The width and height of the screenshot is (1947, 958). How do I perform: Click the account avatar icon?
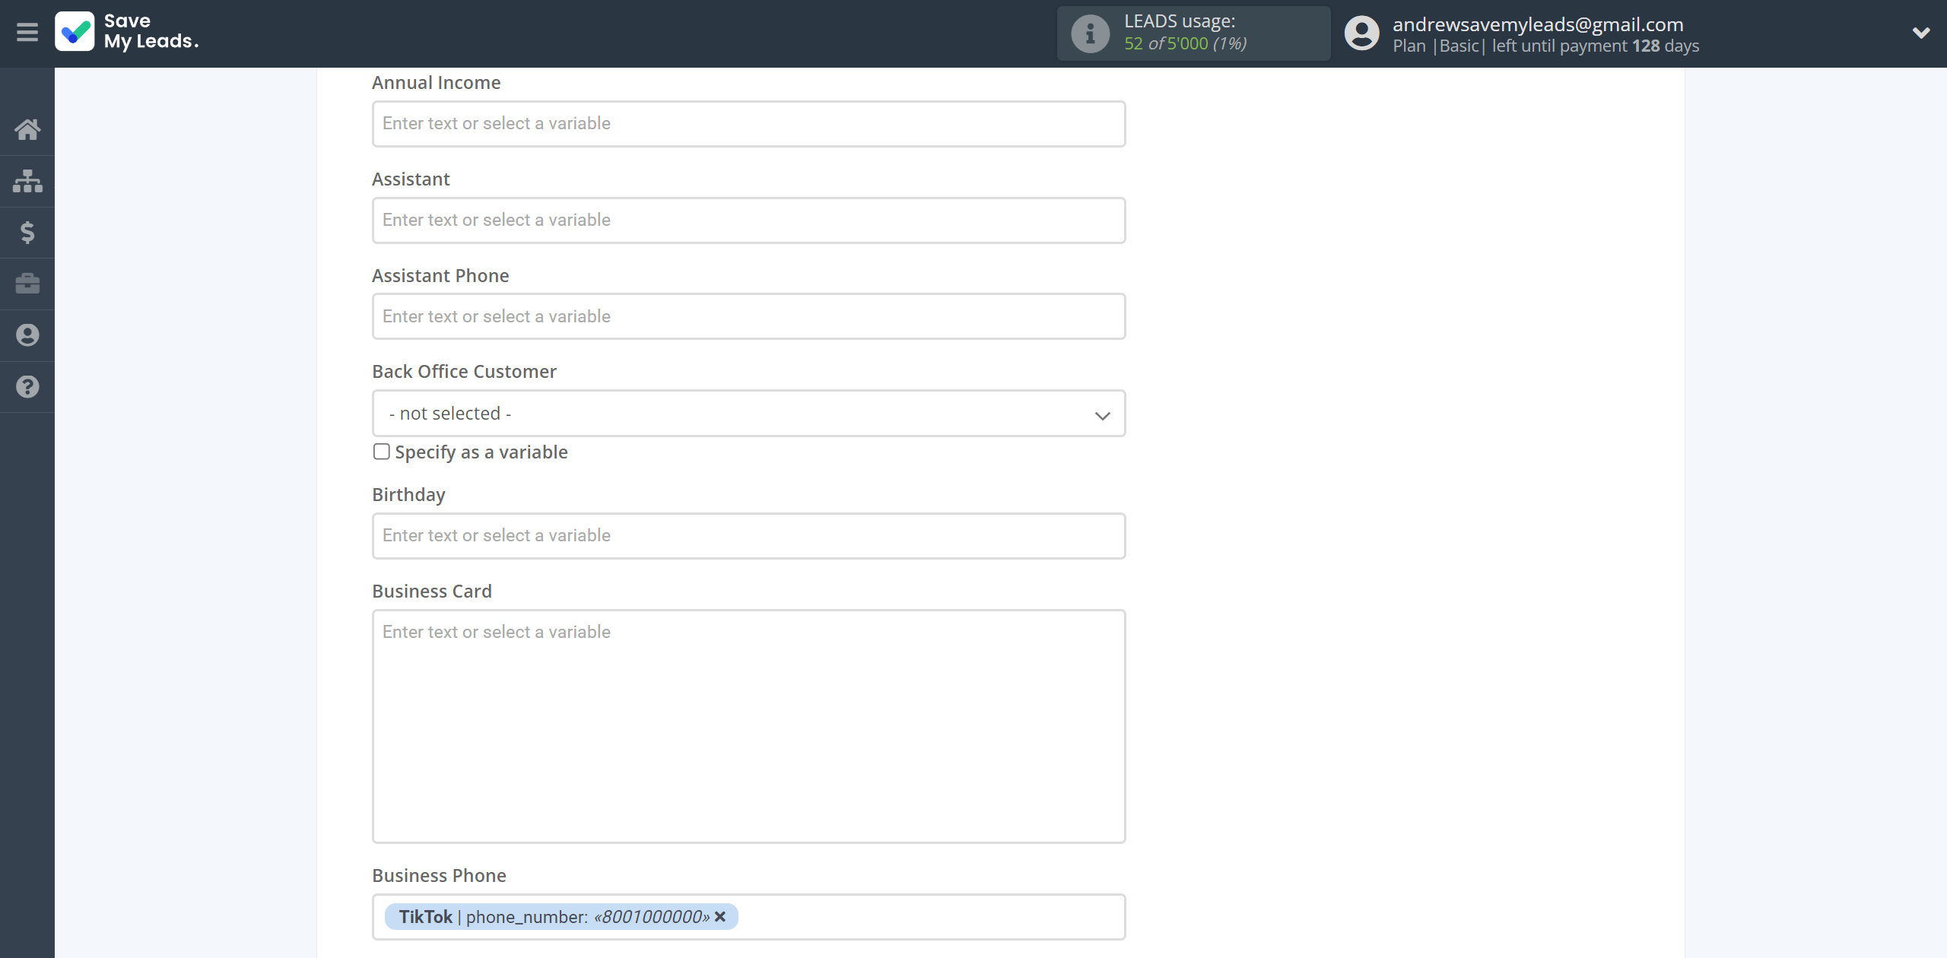(1361, 33)
